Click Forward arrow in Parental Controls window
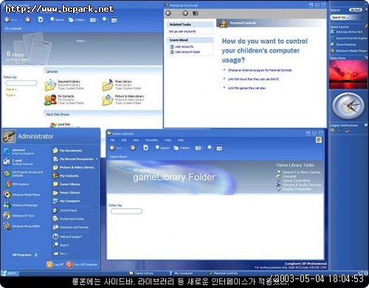This screenshot has width=369, height=288. (185, 13)
